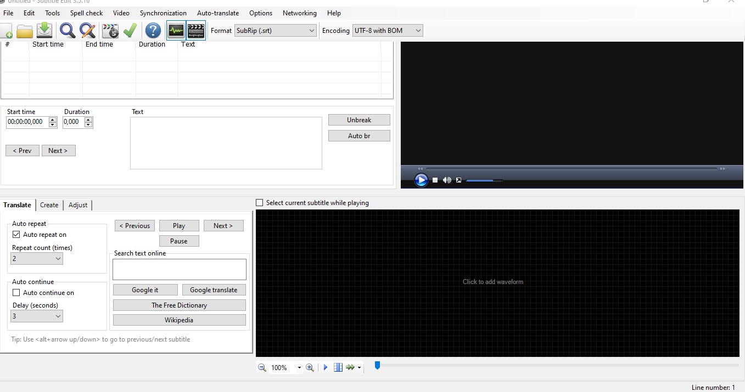
Task: Search with Google translate button
Action: pyautogui.click(x=214, y=289)
